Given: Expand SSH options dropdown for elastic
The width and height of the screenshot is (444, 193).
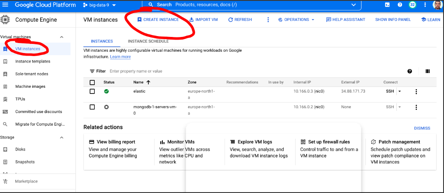Looking at the screenshot, I should click(399, 91).
